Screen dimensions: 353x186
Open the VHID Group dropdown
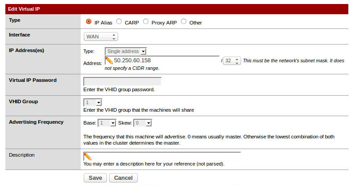(x=93, y=102)
